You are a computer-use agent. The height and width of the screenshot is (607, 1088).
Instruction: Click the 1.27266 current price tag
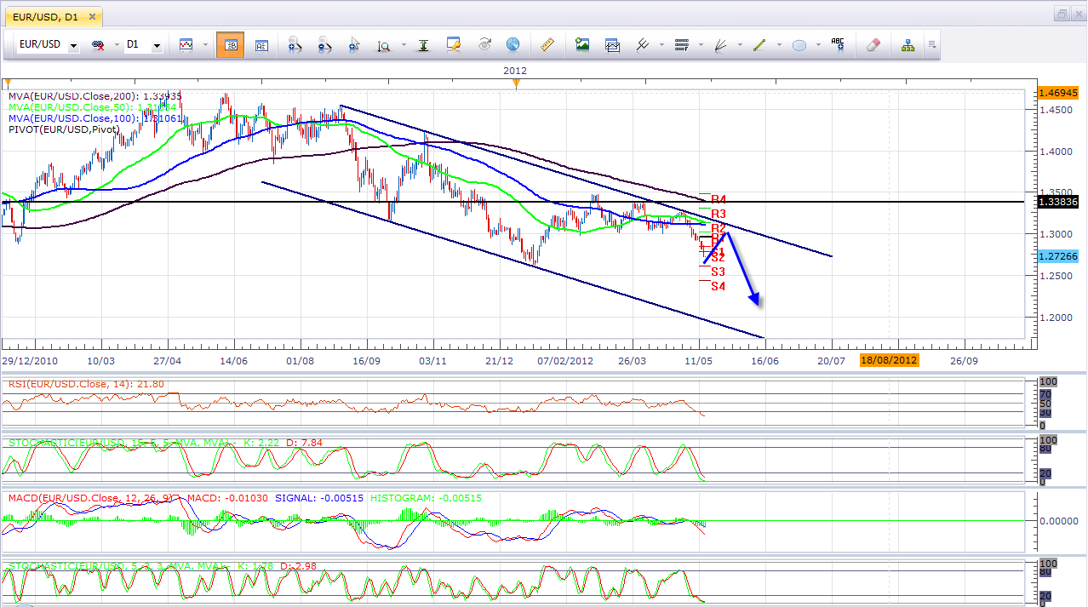pyautogui.click(x=1058, y=256)
